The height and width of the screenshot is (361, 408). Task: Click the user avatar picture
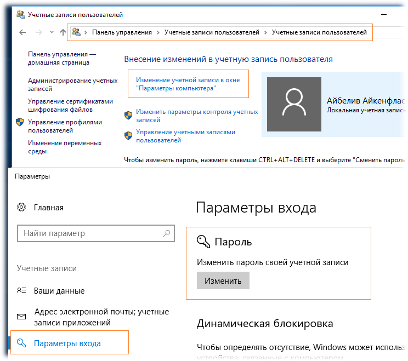294,104
